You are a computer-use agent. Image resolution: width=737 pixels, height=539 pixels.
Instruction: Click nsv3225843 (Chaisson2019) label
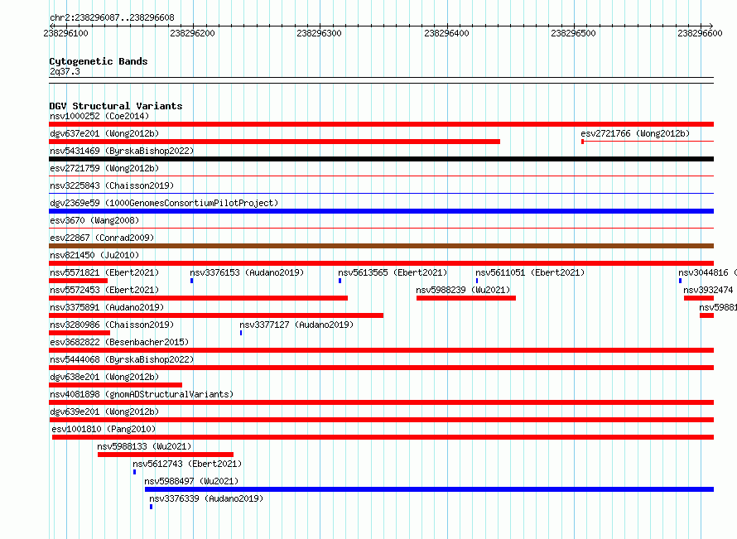click(112, 185)
